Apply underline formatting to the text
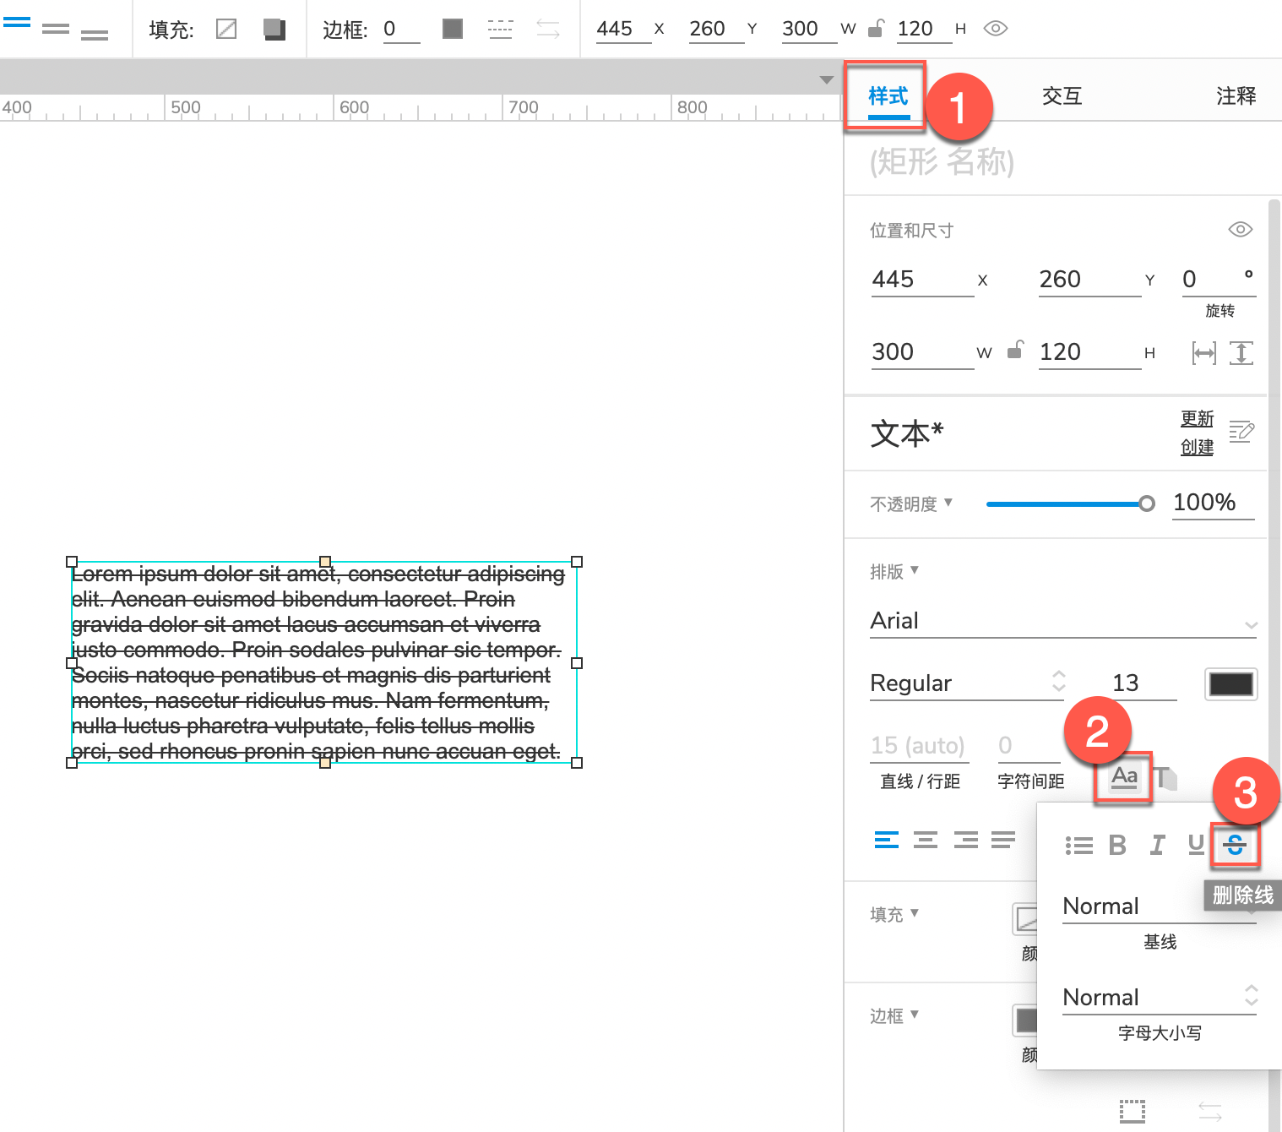This screenshot has height=1132, width=1282. (1196, 845)
